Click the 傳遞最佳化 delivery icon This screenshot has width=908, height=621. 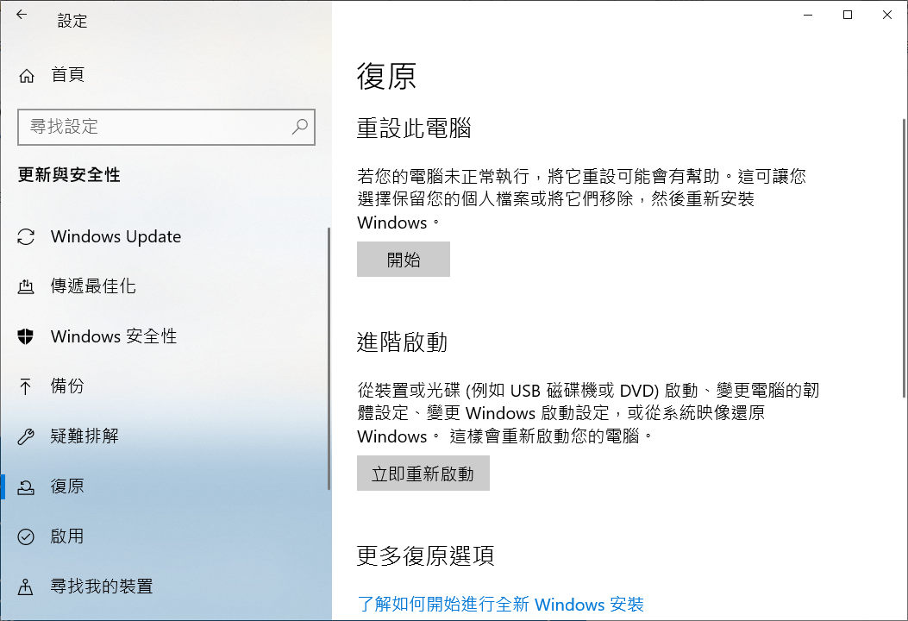click(26, 286)
